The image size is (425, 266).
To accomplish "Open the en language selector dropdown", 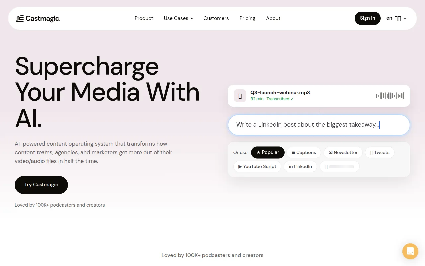I will click(396, 18).
